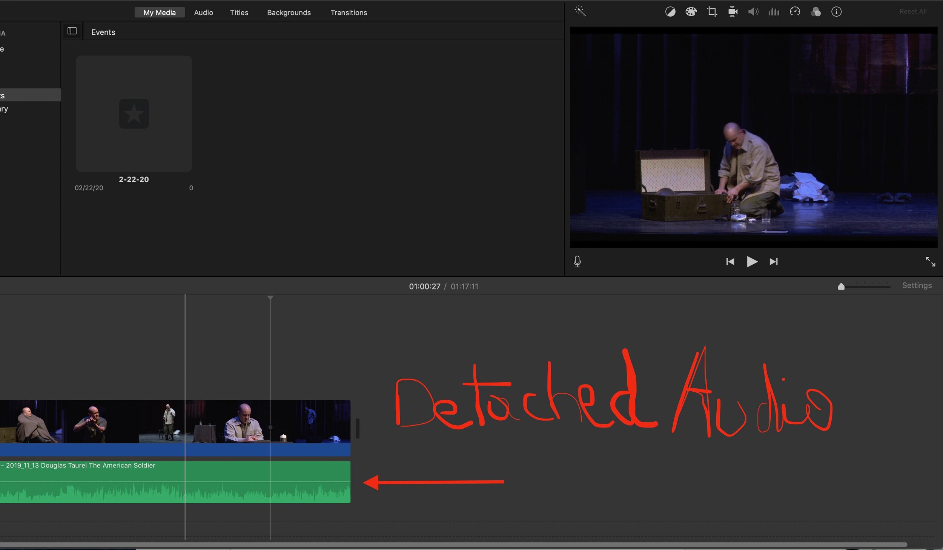
Task: Click the Events heading
Action: [103, 32]
